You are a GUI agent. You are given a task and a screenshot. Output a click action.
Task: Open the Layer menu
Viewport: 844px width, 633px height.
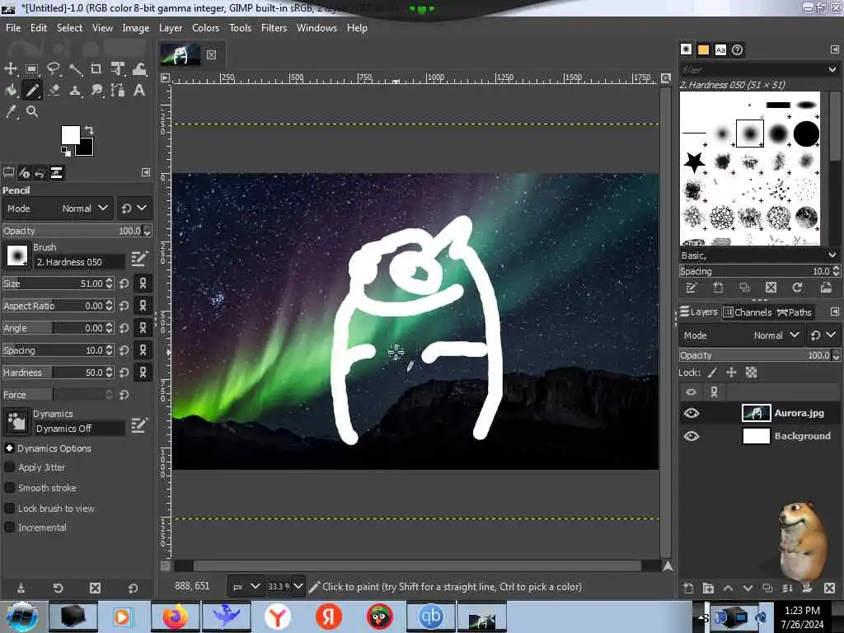click(x=171, y=28)
